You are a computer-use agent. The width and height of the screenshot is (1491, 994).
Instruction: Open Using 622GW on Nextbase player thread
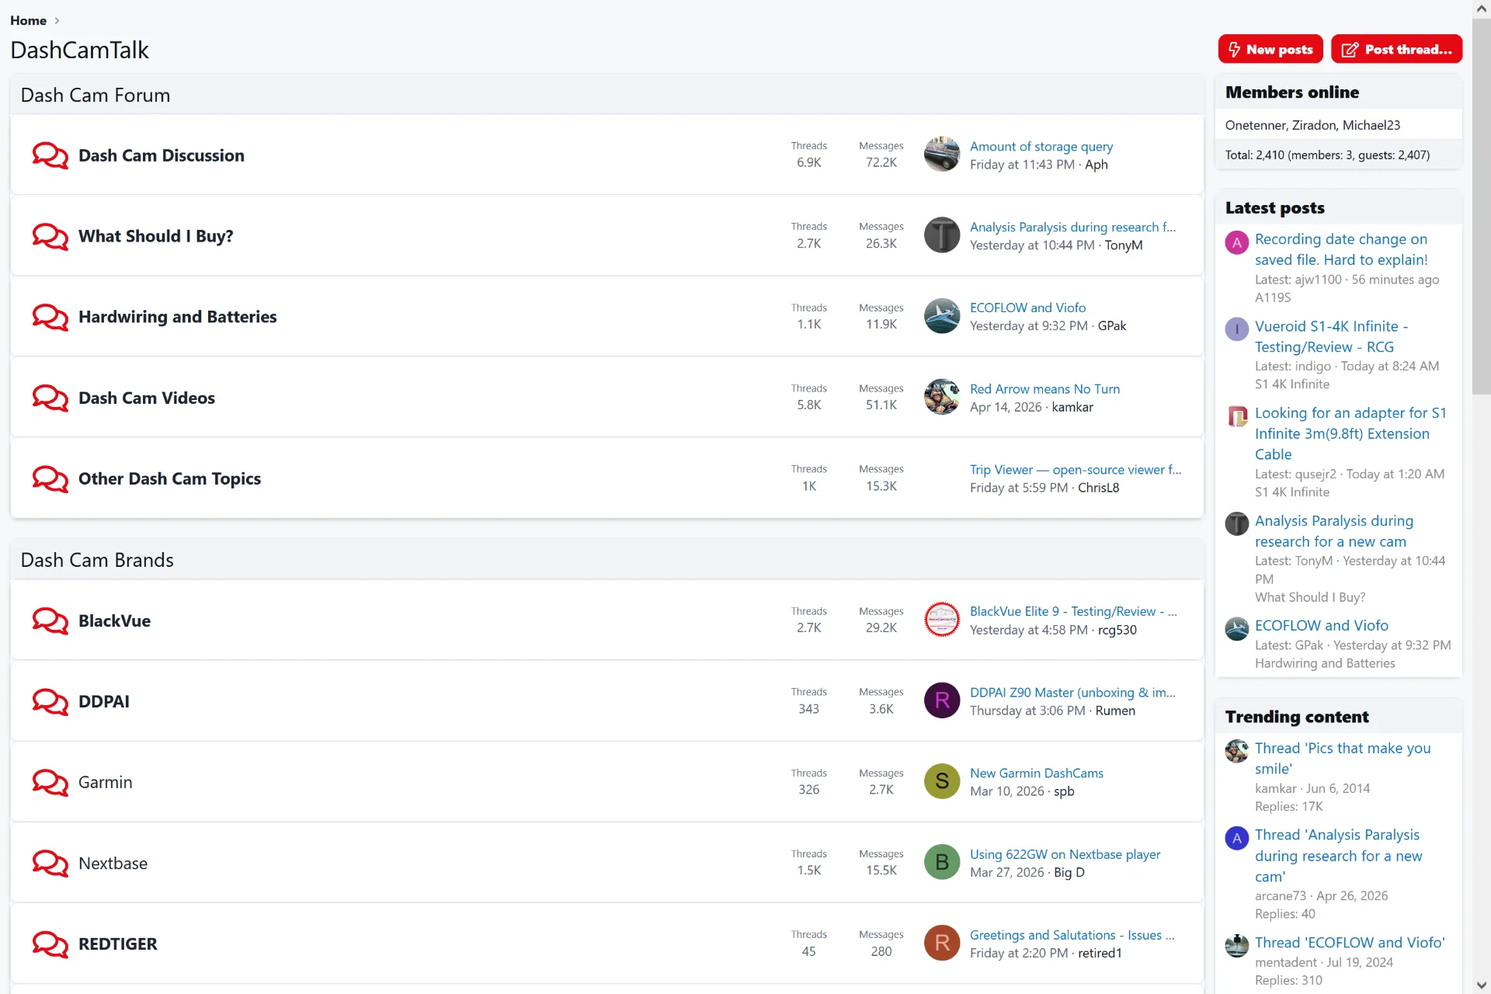coord(1065,853)
